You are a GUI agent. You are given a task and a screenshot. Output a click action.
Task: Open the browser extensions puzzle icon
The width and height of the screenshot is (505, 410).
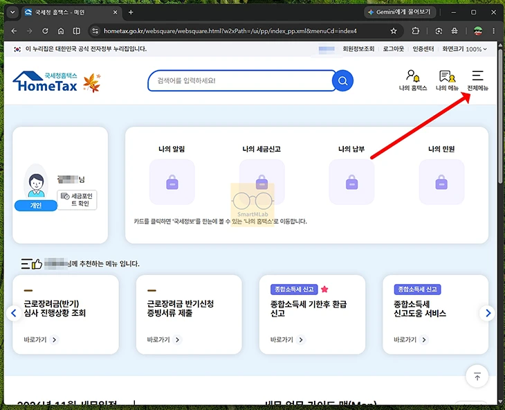416,31
